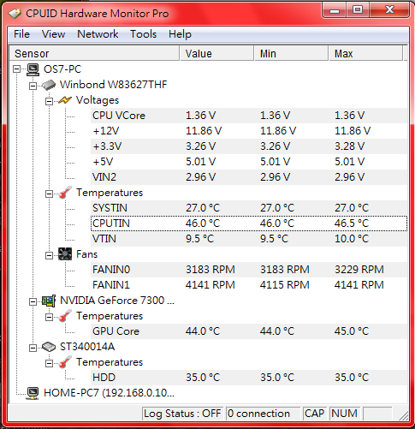Click the Max column header
This screenshot has height=429, width=415.
365,53
